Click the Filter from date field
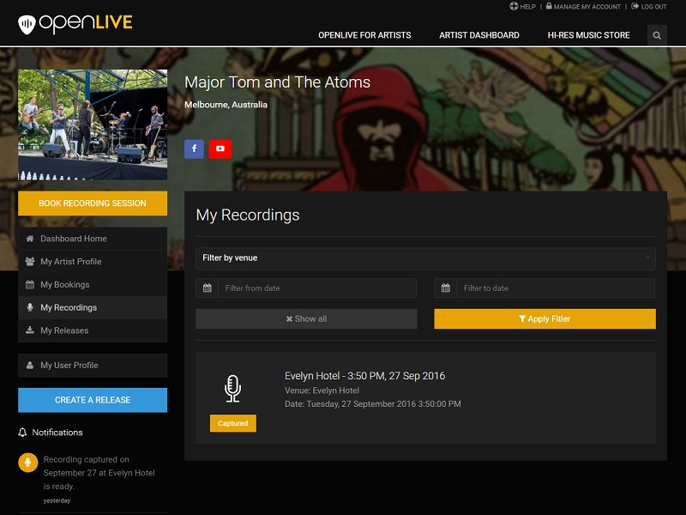 (x=317, y=288)
